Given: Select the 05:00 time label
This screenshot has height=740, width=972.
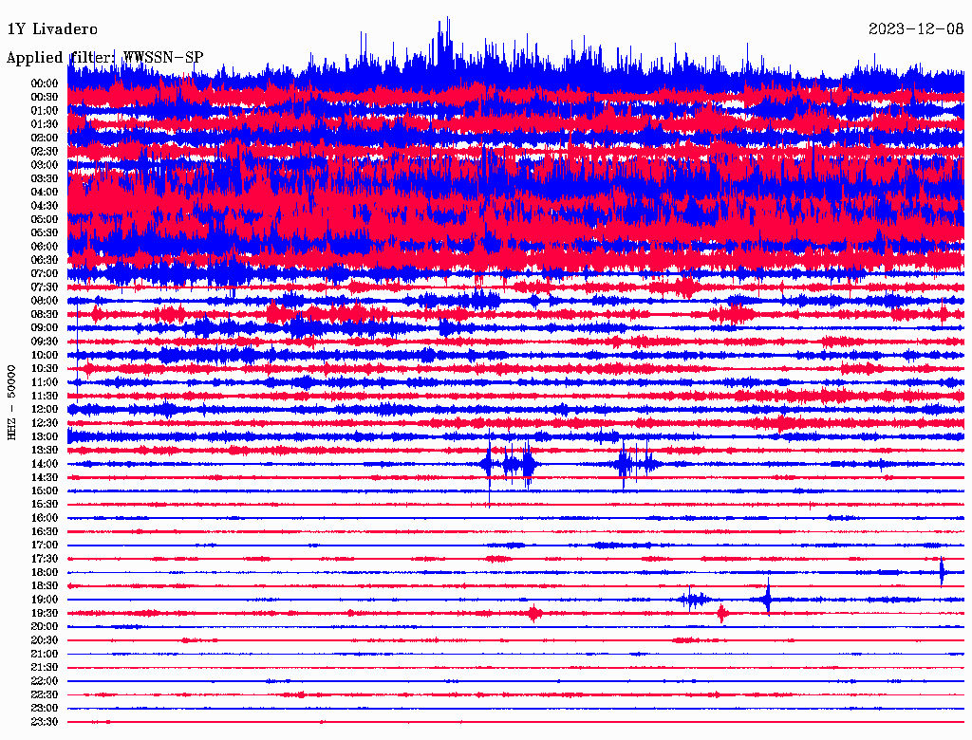Looking at the screenshot, I should (x=44, y=219).
